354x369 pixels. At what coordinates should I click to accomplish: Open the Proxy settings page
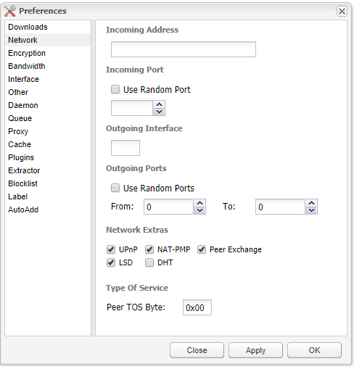(x=48, y=131)
